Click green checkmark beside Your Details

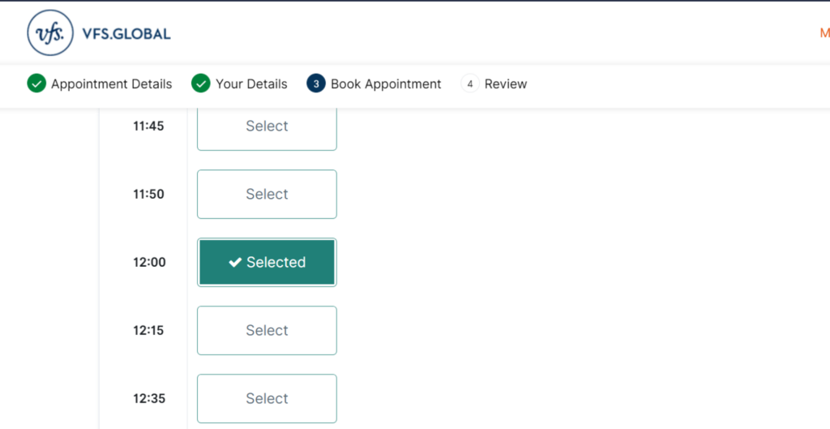[x=201, y=84]
